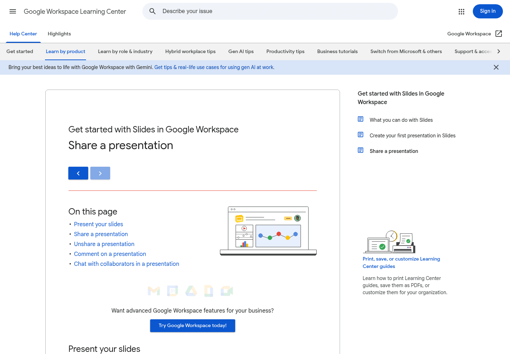This screenshot has width=510, height=354.
Task: Click the Drive product icon
Action: (x=191, y=291)
